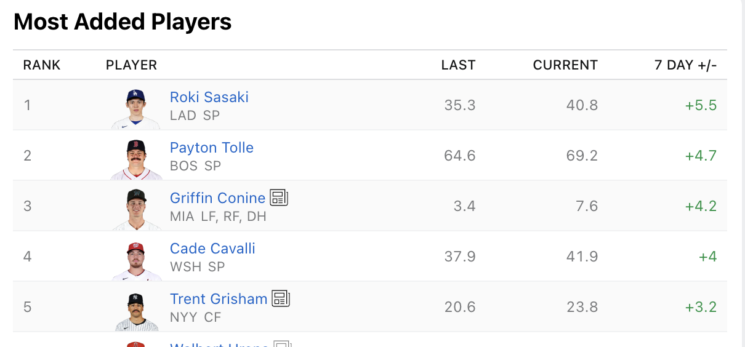Open Cade Cavalli's player link
This screenshot has width=745, height=347.
click(212, 249)
